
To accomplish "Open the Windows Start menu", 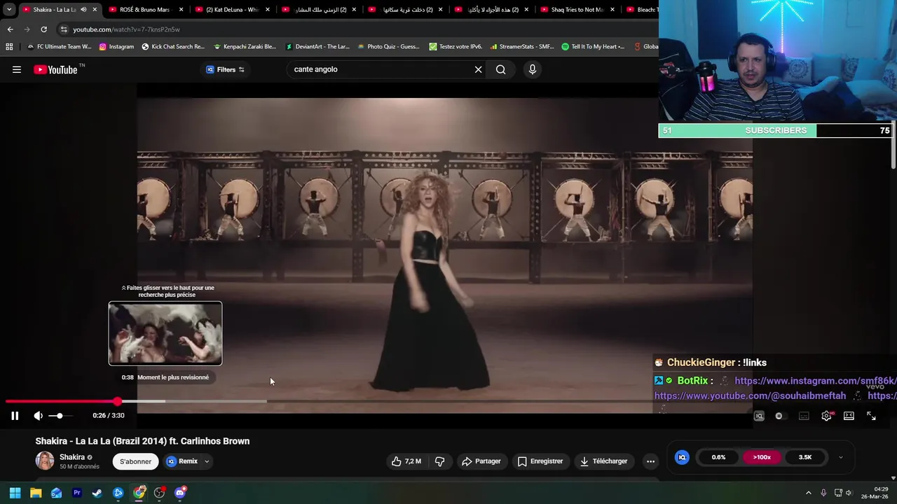I will 15,493.
